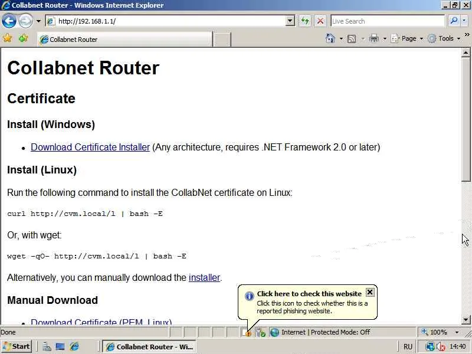Click the 100% zoom level button
The height and width of the screenshot is (354, 472).
point(434,332)
